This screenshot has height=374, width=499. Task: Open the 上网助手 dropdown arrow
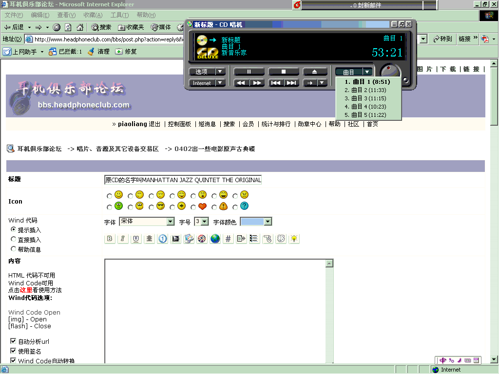[42, 52]
